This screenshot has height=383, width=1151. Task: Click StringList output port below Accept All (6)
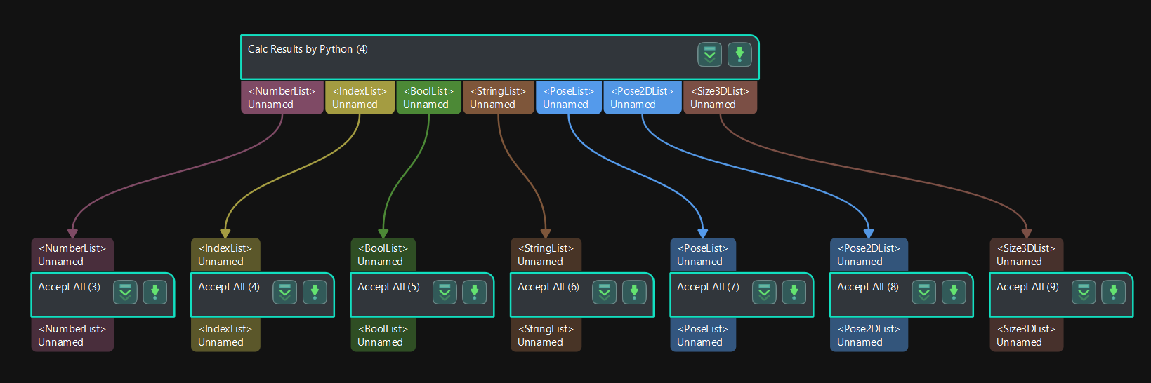pos(545,335)
